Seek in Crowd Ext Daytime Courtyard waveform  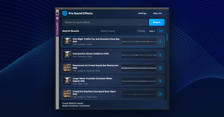[x=139, y=94]
